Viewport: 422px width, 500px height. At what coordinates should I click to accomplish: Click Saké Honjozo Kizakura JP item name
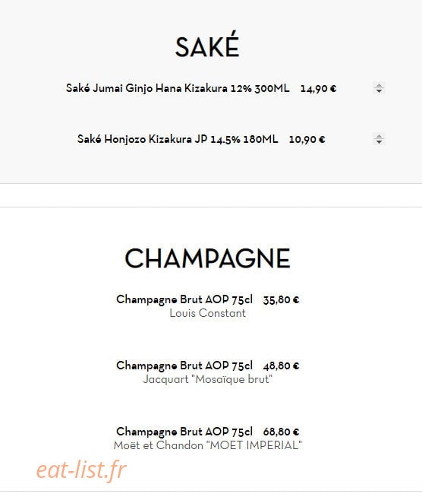[x=178, y=139]
